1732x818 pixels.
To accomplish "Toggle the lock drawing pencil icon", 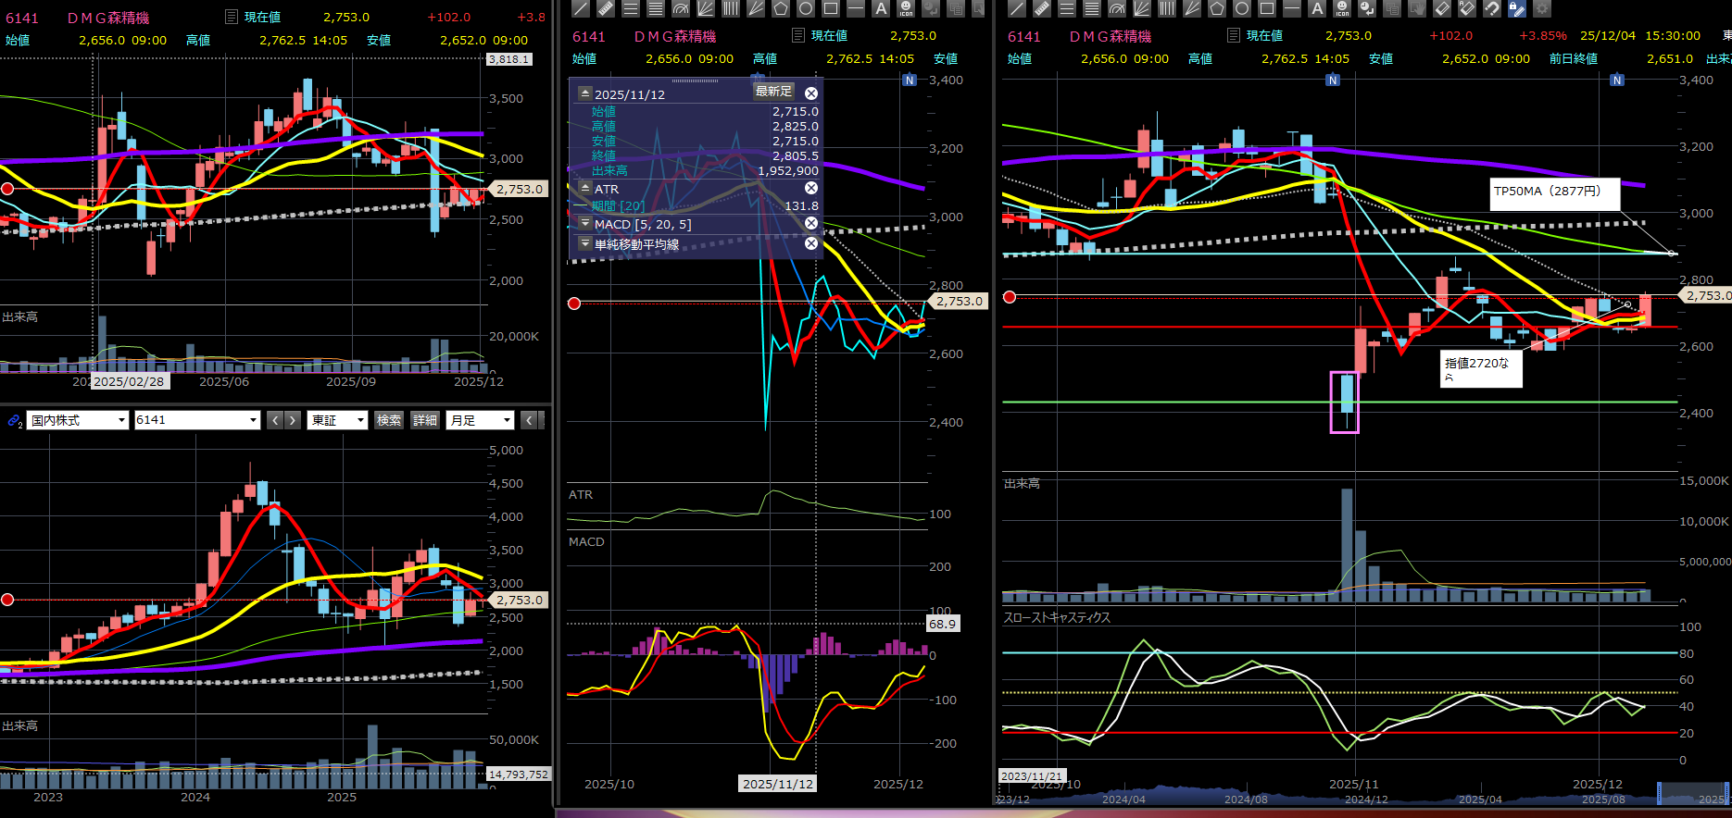I will pyautogui.click(x=1516, y=8).
